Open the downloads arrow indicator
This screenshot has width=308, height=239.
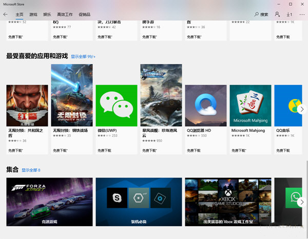289,14
